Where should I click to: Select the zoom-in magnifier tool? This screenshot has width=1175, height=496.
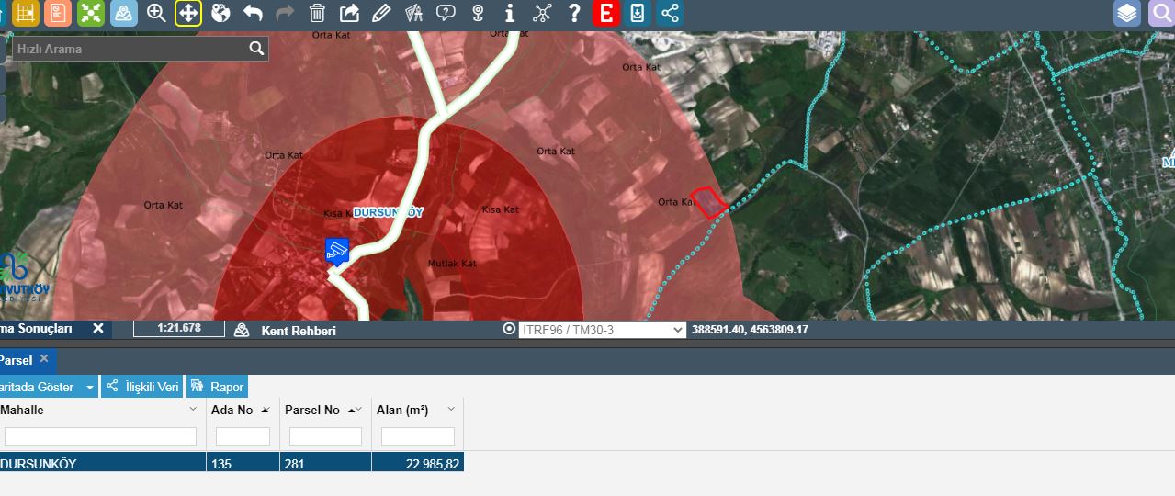[x=156, y=13]
